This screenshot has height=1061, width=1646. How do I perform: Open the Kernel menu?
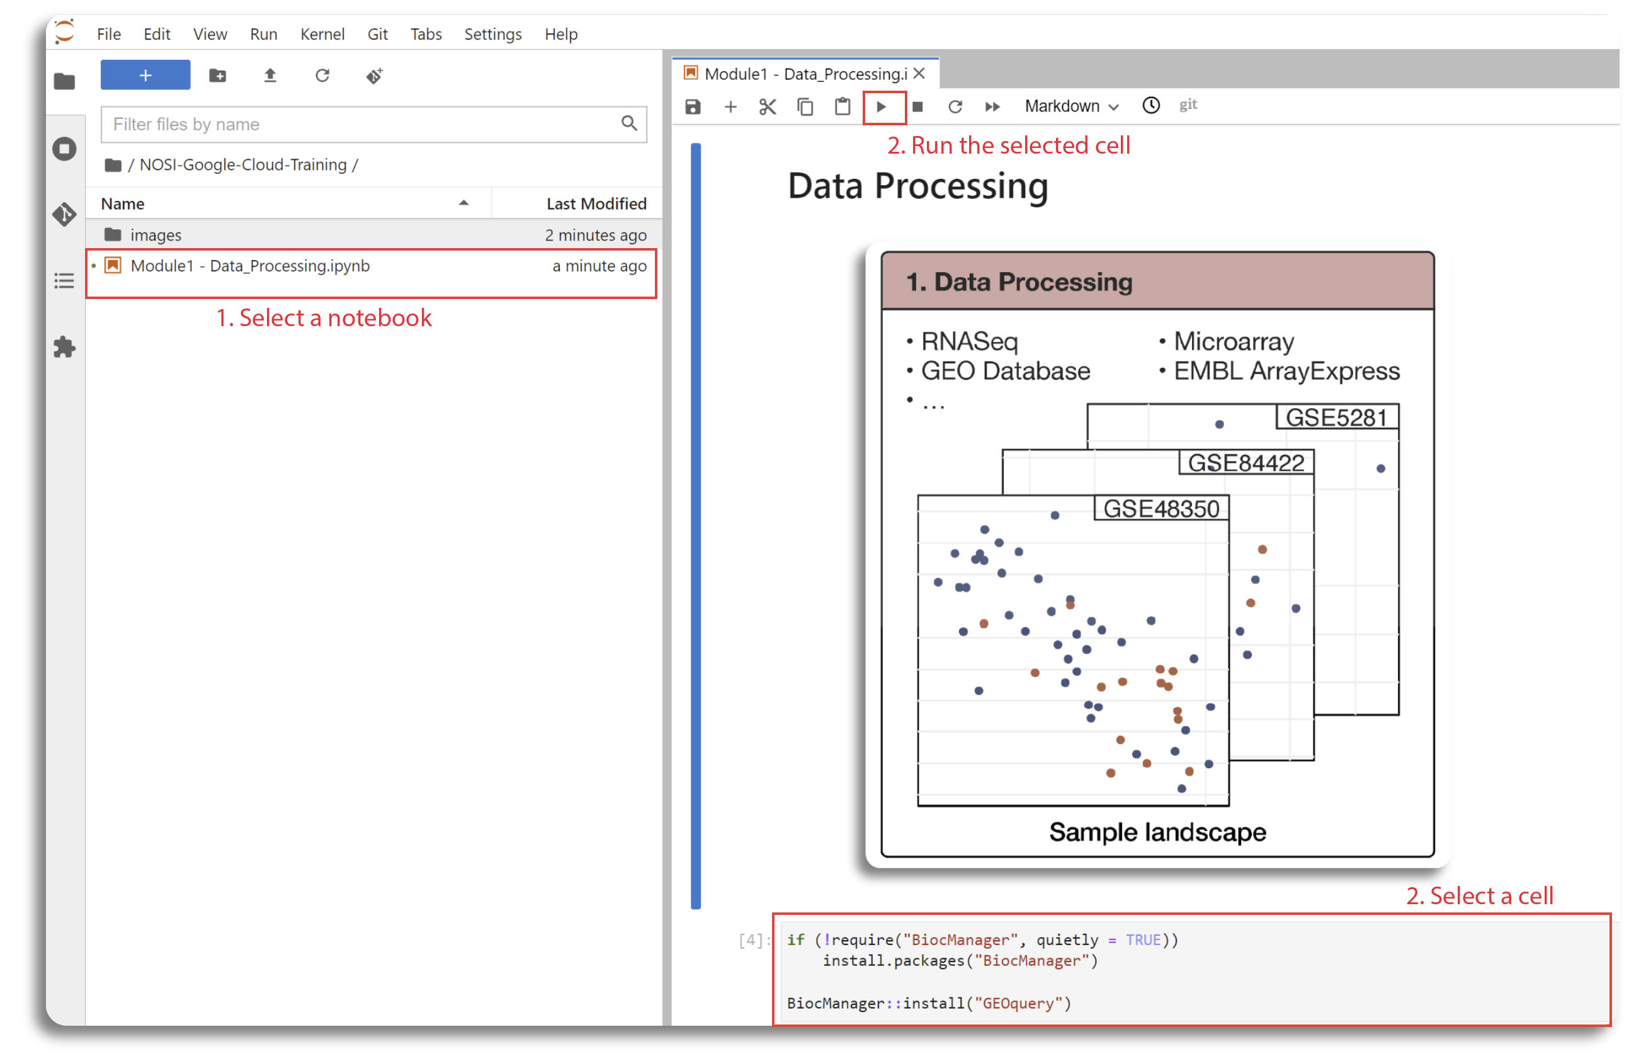322,34
